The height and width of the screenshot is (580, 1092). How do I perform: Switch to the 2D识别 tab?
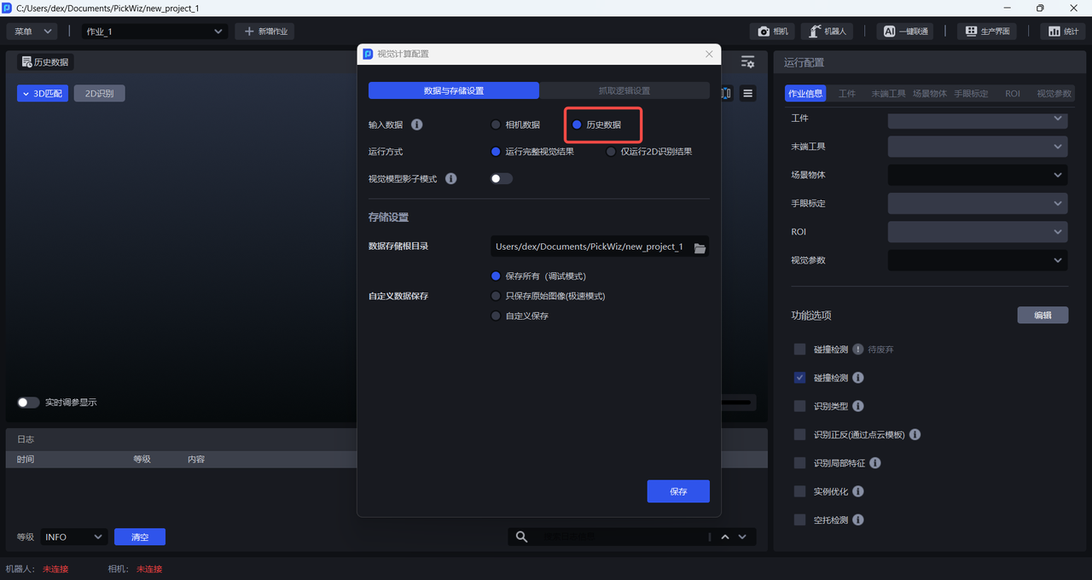tap(99, 94)
